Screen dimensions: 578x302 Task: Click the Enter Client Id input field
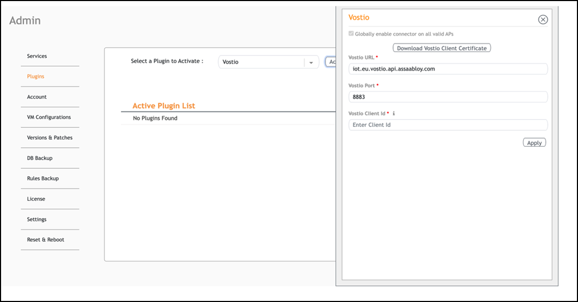tap(448, 125)
